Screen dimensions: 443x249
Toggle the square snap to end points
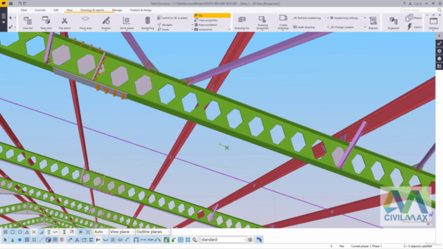[x=12, y=232]
